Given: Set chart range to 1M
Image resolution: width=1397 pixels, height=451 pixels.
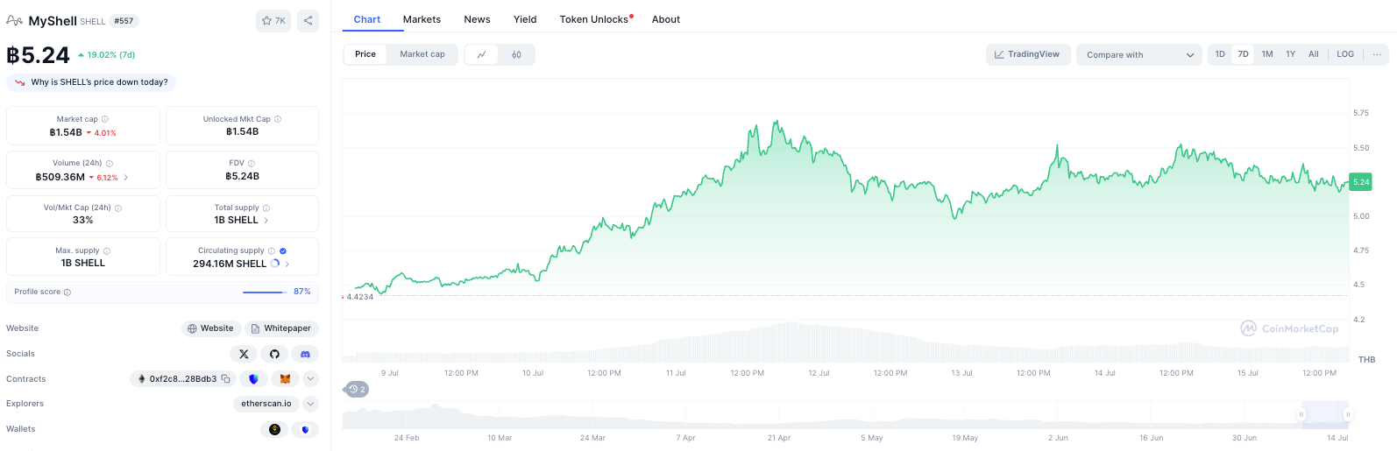Looking at the screenshot, I should click(1267, 54).
